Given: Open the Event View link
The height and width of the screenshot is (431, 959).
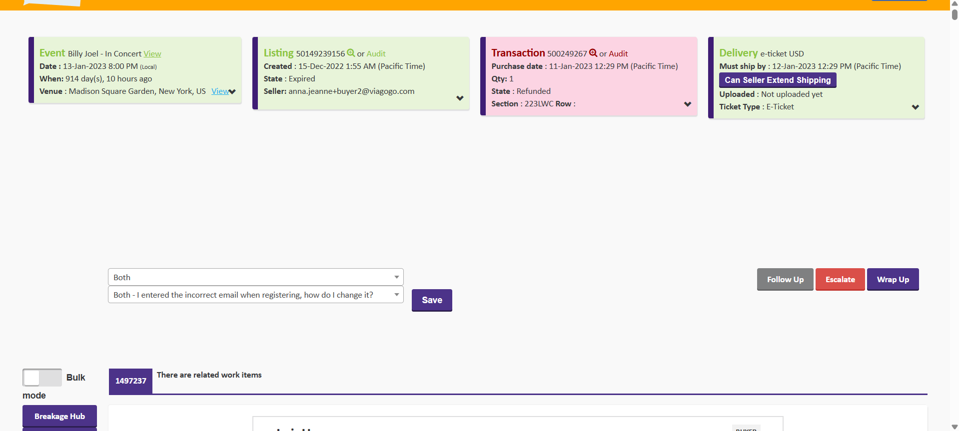Looking at the screenshot, I should tap(152, 54).
